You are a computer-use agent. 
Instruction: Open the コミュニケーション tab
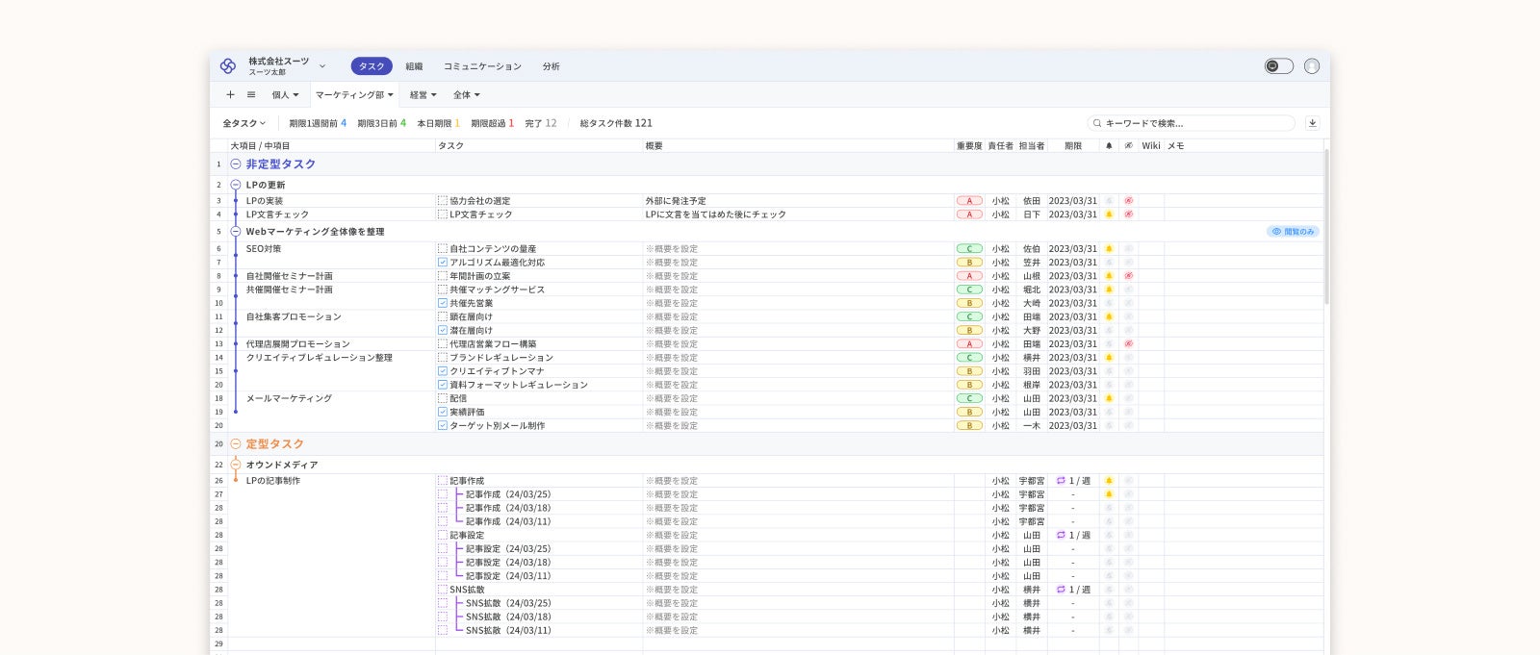[482, 66]
